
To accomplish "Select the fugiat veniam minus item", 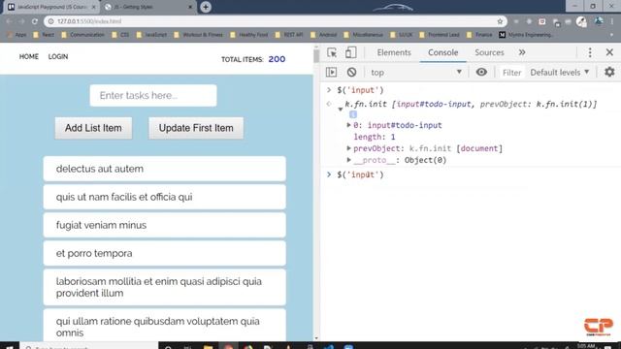I will click(x=164, y=225).
